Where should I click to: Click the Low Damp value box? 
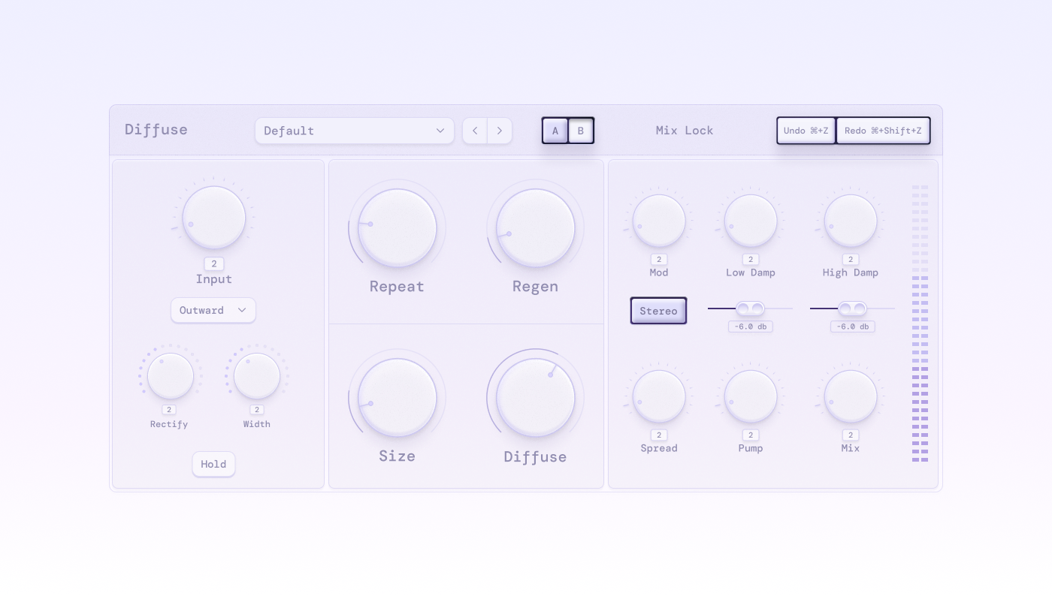(751, 260)
